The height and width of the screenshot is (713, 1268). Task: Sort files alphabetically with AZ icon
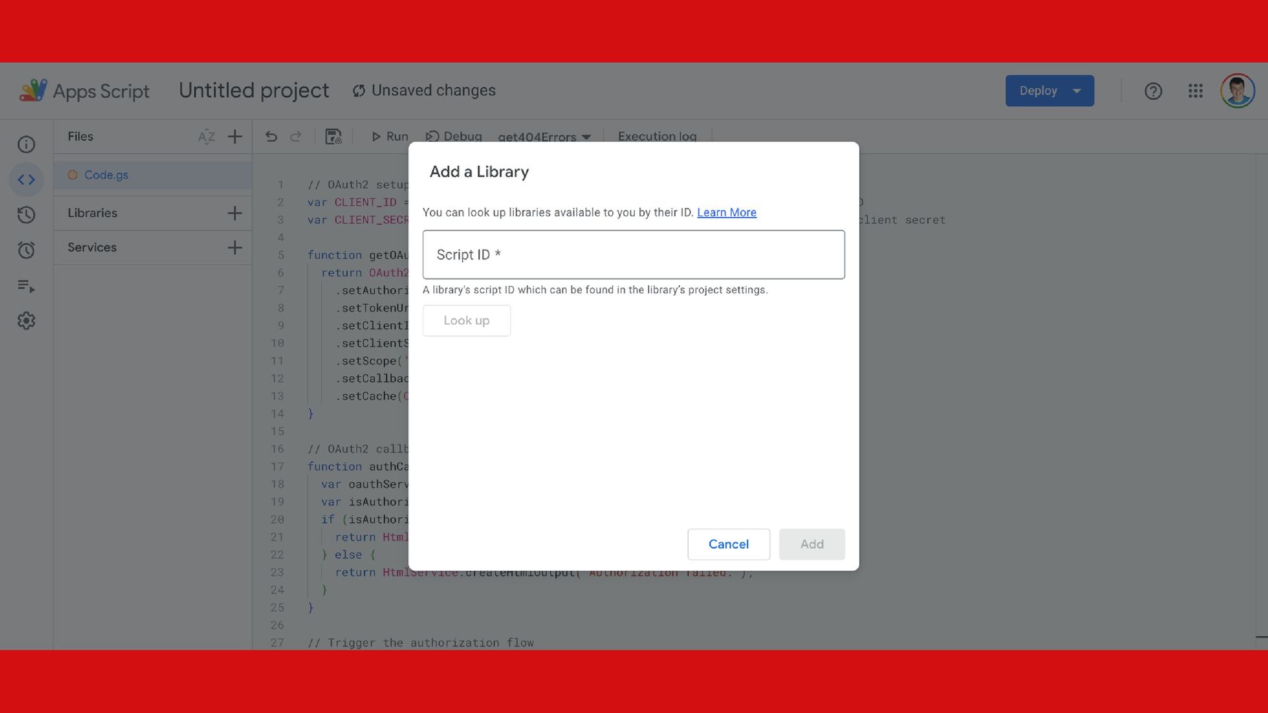(x=206, y=137)
